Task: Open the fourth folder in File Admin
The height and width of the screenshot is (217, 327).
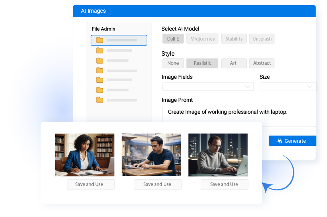Action: click(x=117, y=71)
